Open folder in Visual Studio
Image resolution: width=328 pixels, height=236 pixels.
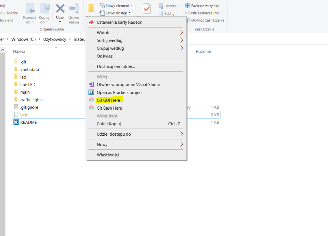(128, 85)
